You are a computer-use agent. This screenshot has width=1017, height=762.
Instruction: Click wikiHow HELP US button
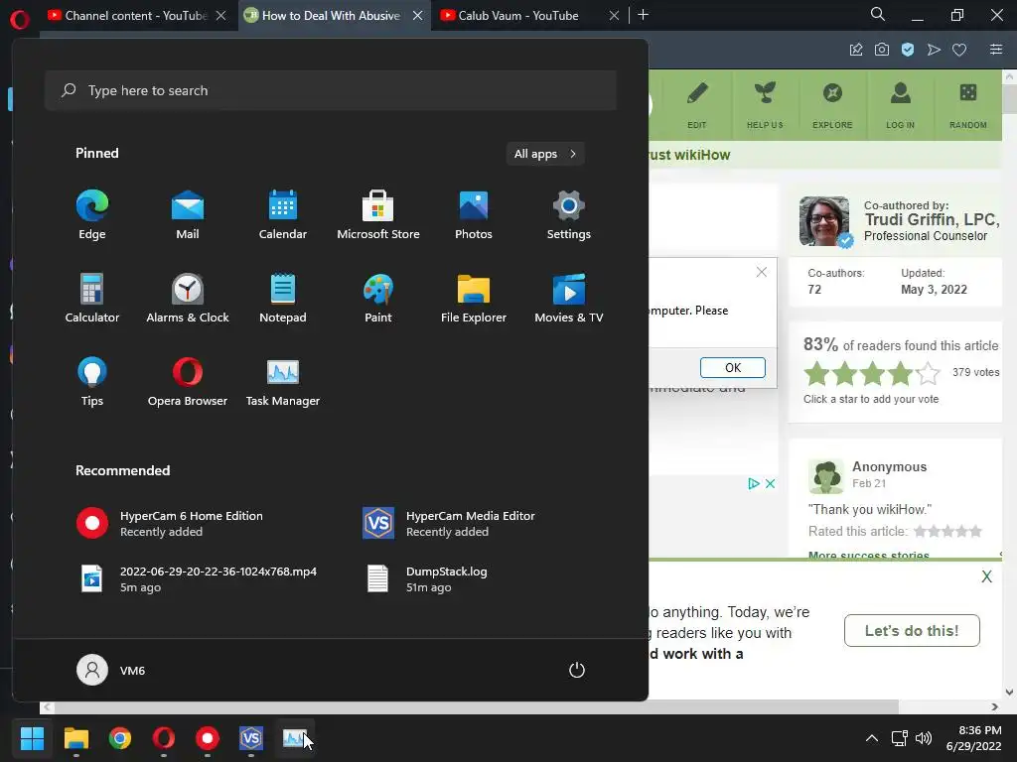tap(765, 105)
